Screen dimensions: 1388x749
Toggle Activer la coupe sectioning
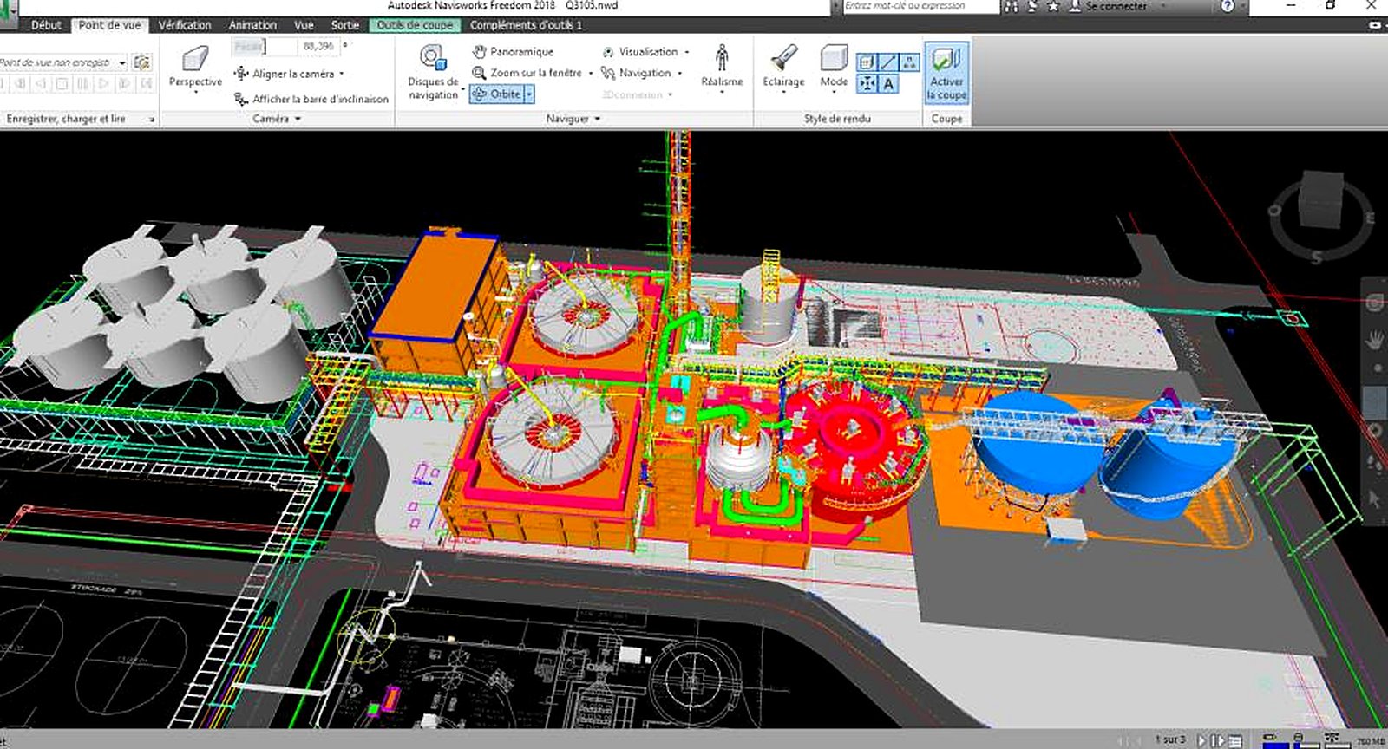[x=946, y=73]
